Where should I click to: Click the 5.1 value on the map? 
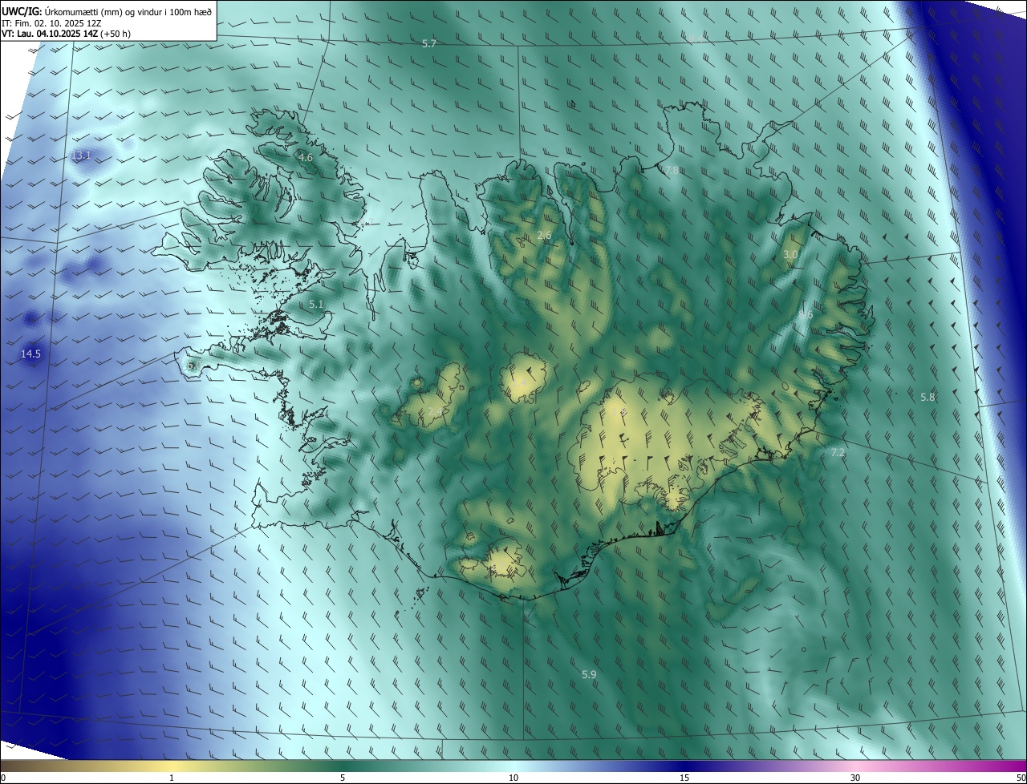[316, 305]
